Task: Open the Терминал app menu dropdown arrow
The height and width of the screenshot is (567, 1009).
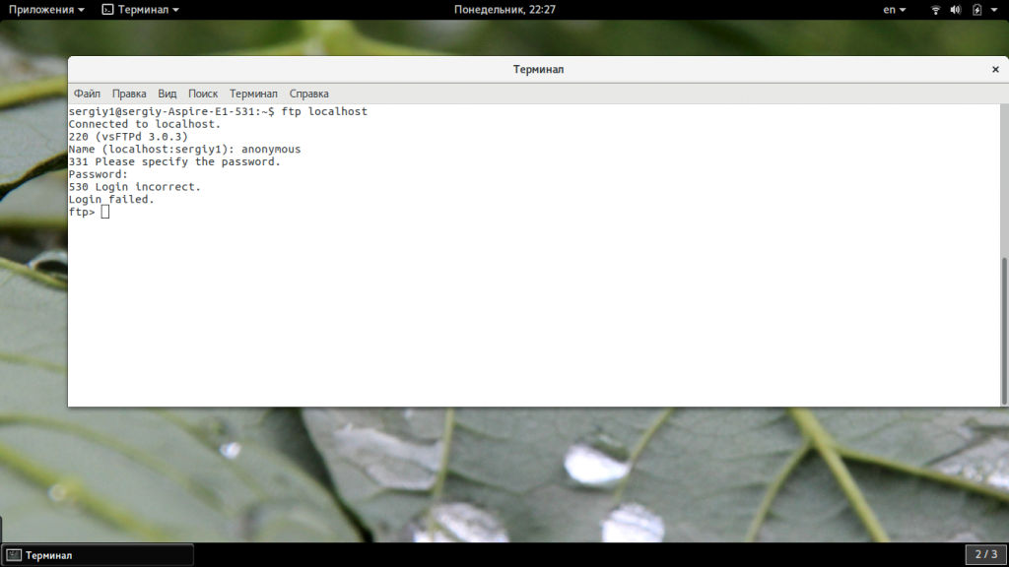Action: tap(175, 10)
